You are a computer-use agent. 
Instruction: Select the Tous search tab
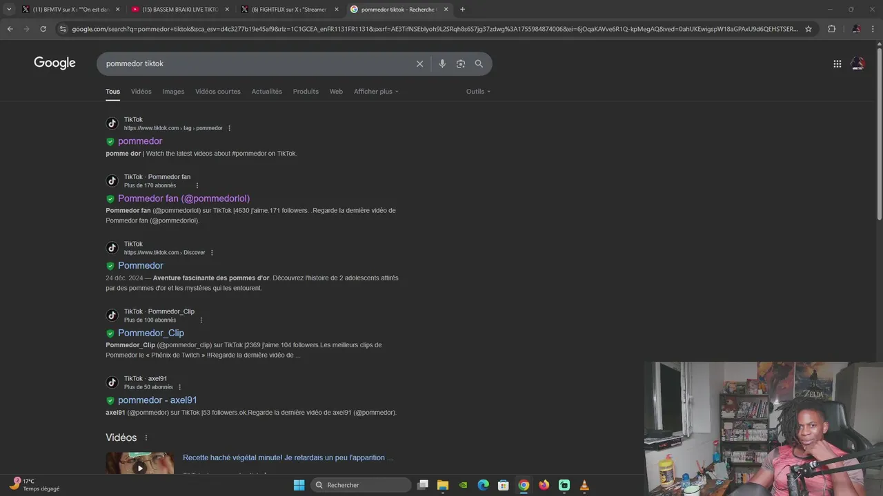tap(112, 92)
